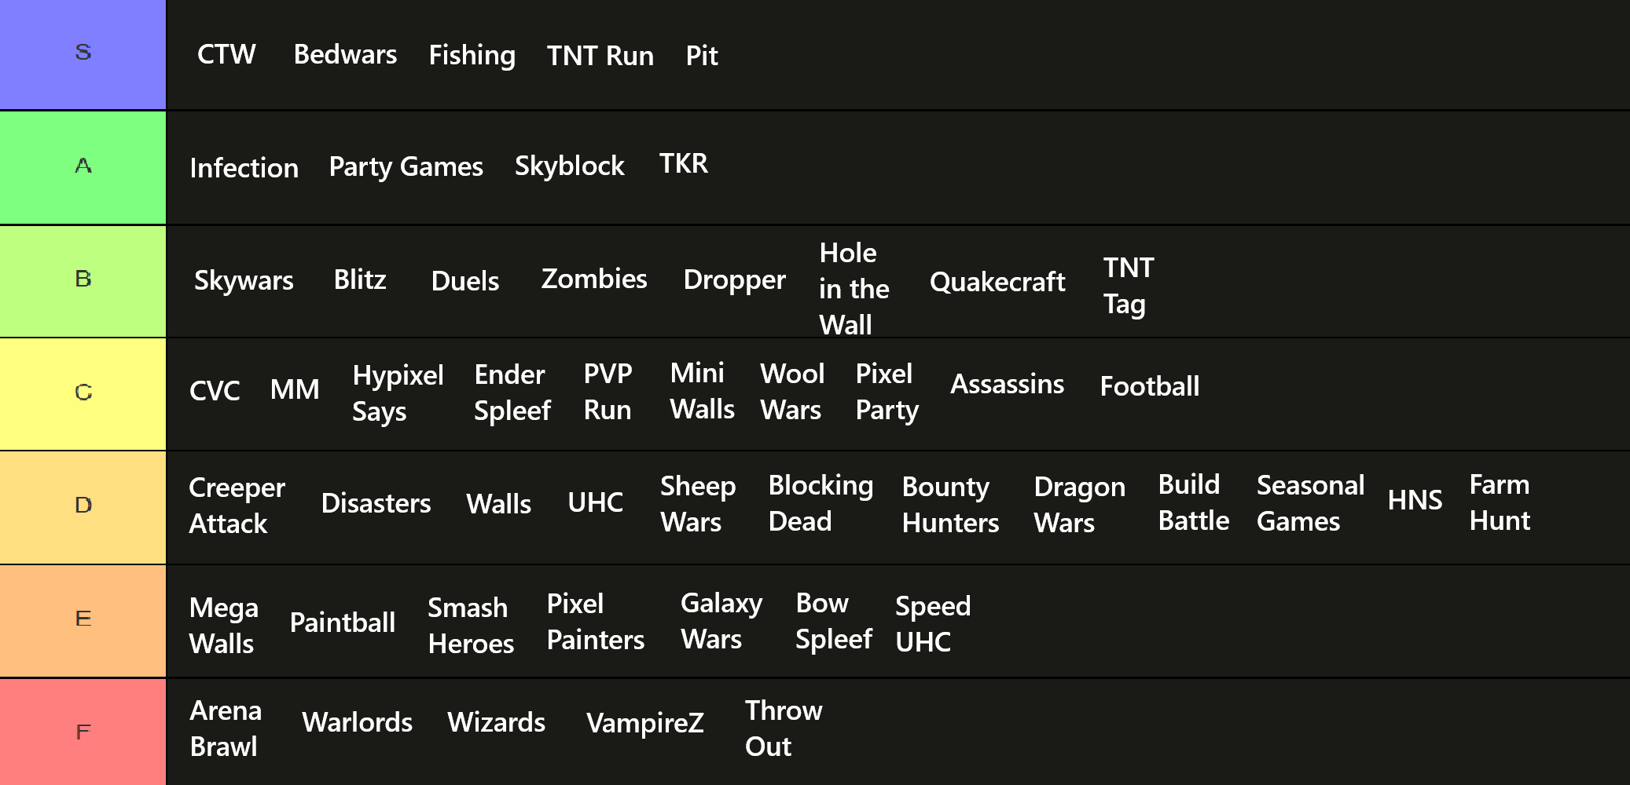This screenshot has width=1630, height=785.
Task: Select the Farm Hunt item
Action: [1500, 502]
